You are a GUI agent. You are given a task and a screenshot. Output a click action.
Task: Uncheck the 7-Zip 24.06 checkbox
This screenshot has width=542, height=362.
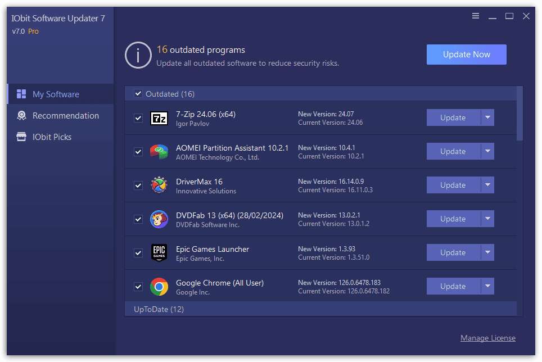click(x=138, y=118)
